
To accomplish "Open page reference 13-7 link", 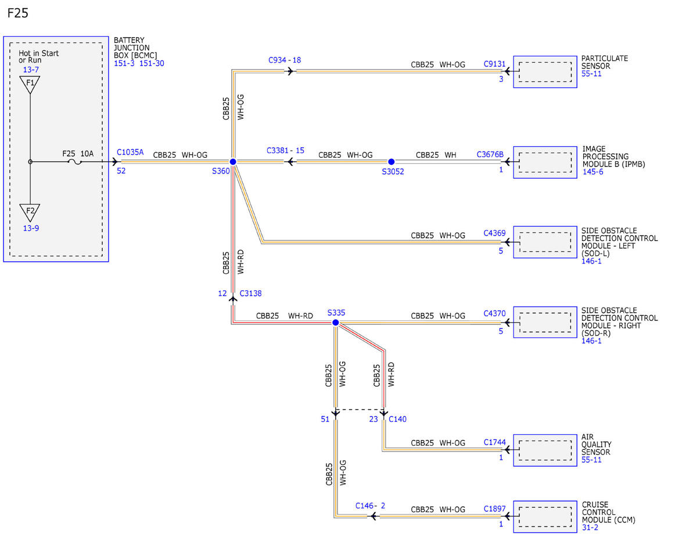I will (31, 70).
